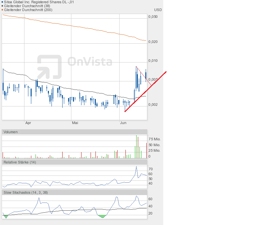This screenshot has width=277, height=225.
Task: Click the tallest green volume bar
Action: [136, 147]
